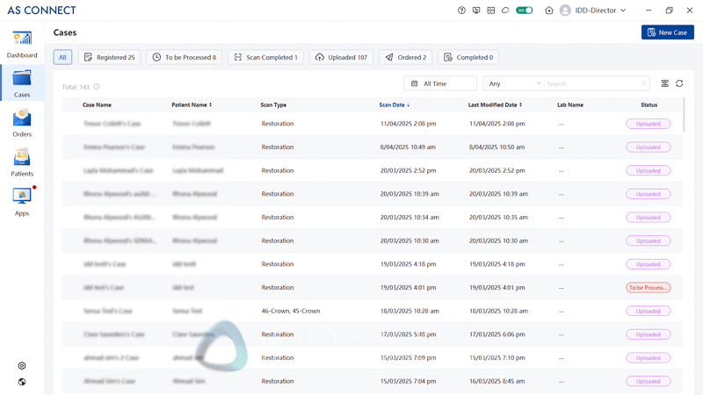Open the Dashboard from the sidebar

[22, 44]
